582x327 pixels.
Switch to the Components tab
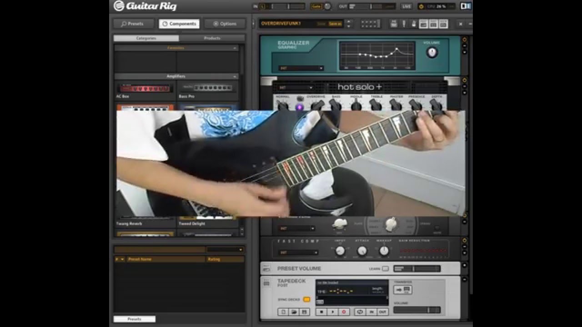coord(178,24)
